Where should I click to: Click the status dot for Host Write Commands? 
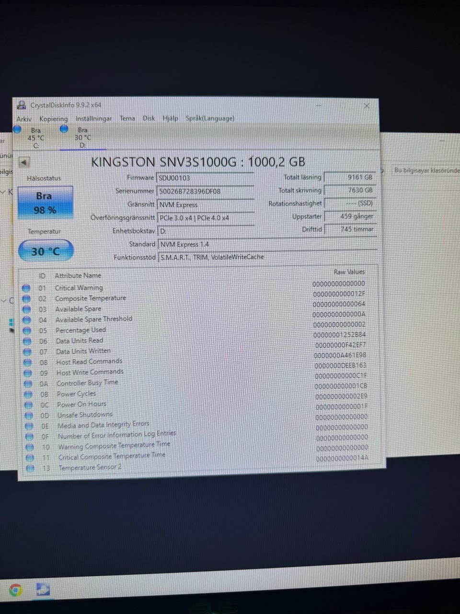(x=28, y=373)
